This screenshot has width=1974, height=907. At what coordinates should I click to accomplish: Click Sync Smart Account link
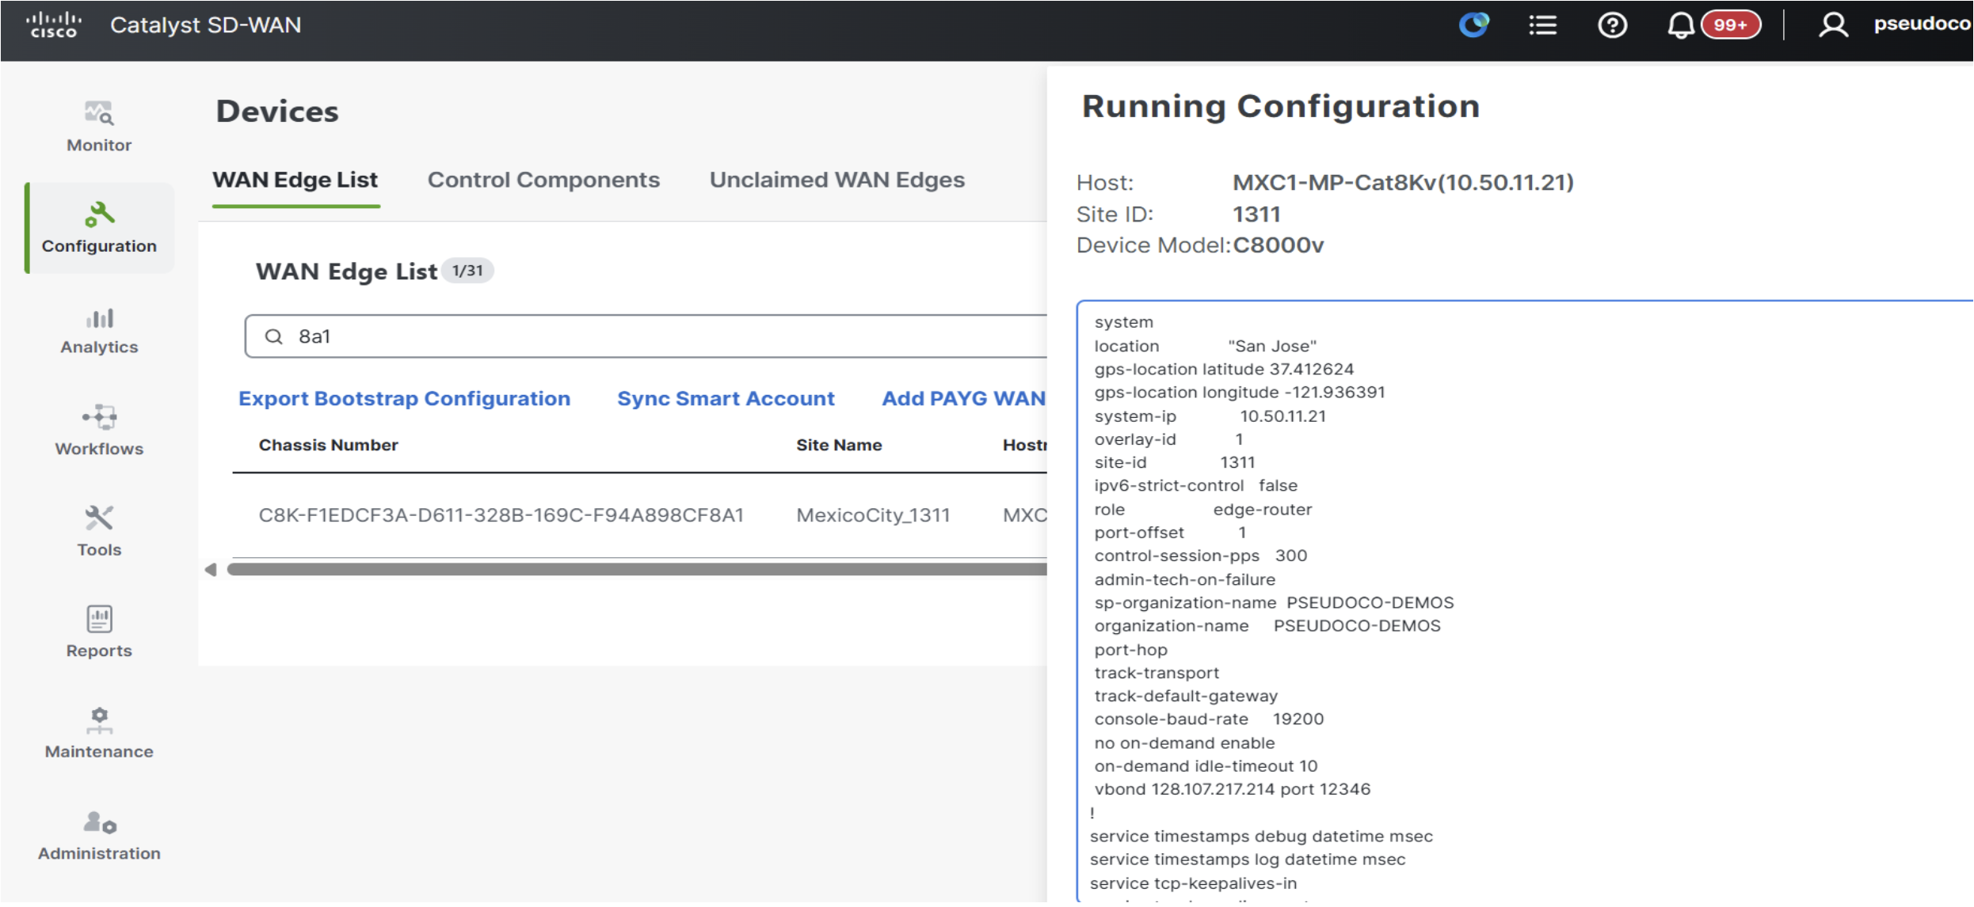coord(726,398)
